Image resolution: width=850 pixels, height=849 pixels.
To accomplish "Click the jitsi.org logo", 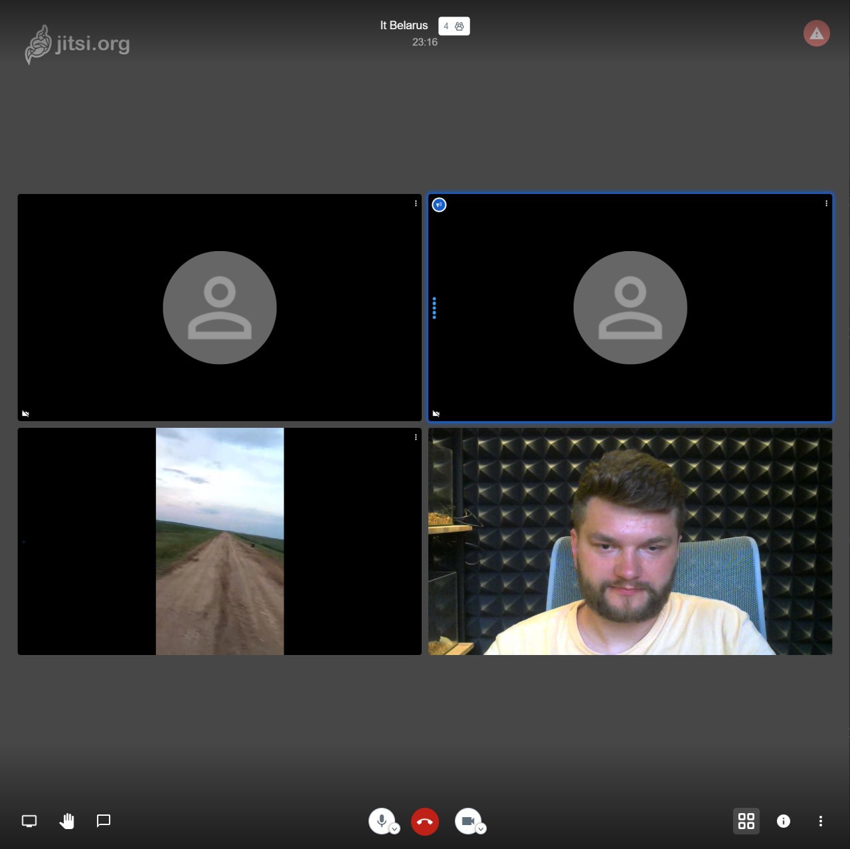I will pos(77,45).
